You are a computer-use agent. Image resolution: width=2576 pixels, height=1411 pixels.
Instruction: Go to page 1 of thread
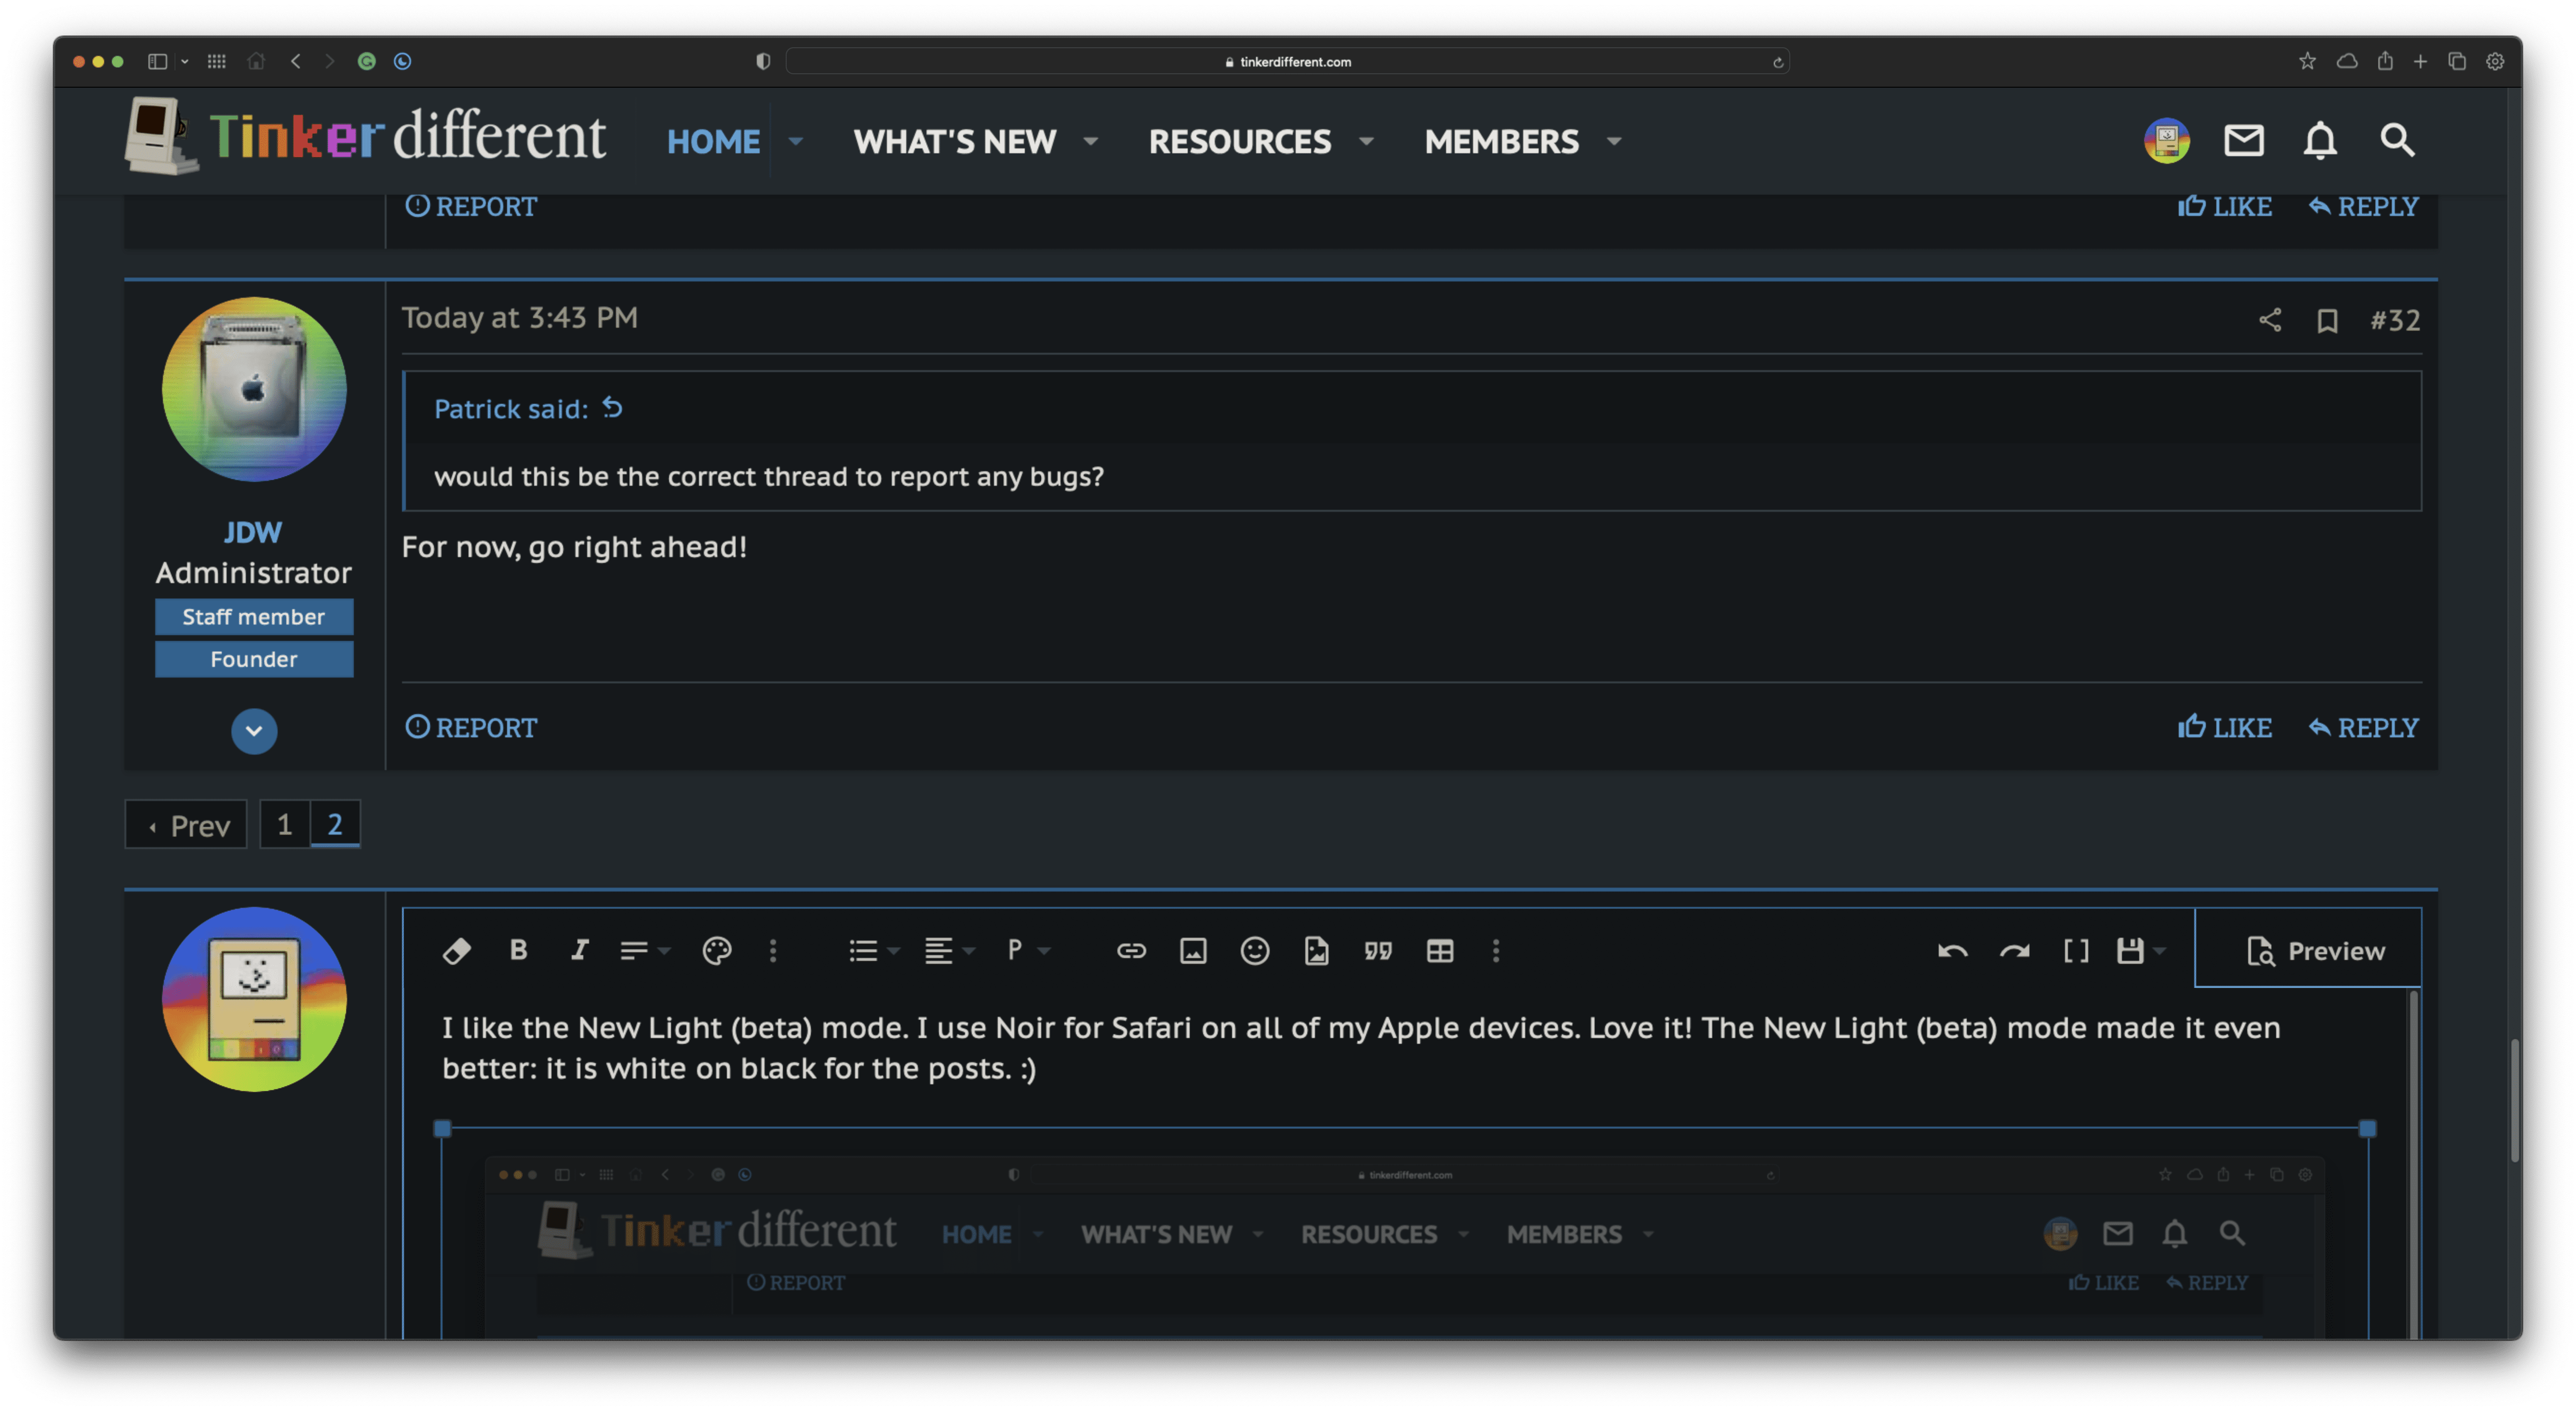tap(284, 824)
